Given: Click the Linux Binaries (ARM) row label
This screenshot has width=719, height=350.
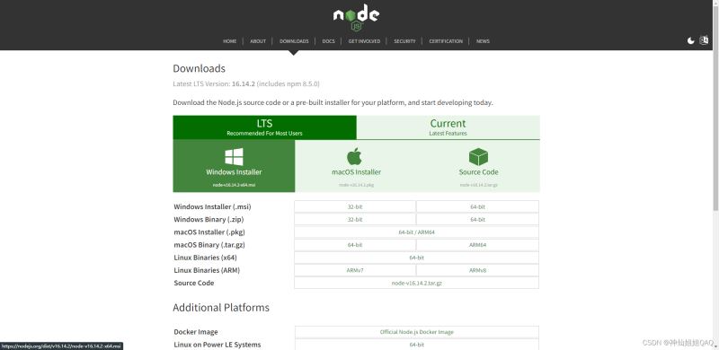Looking at the screenshot, I should pos(207,270).
